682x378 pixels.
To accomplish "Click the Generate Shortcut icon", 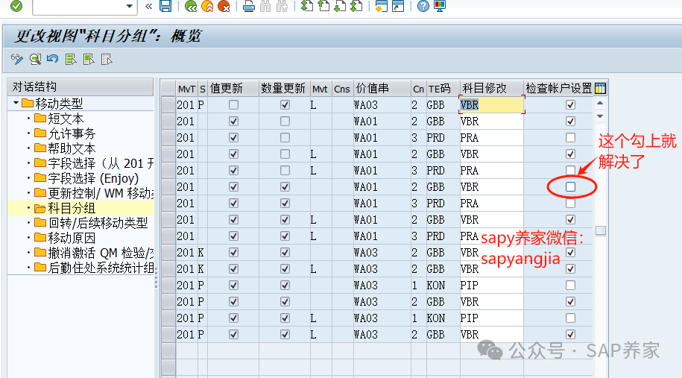I will pyautogui.click(x=398, y=6).
